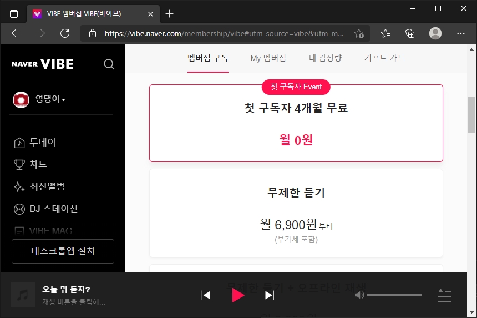Image resolution: width=477 pixels, height=318 pixels.
Task: Click the 최신앨범 sparkle icon
Action: click(x=19, y=186)
